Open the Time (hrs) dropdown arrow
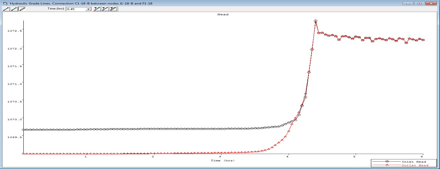The width and height of the screenshot is (440, 169). (88, 9)
